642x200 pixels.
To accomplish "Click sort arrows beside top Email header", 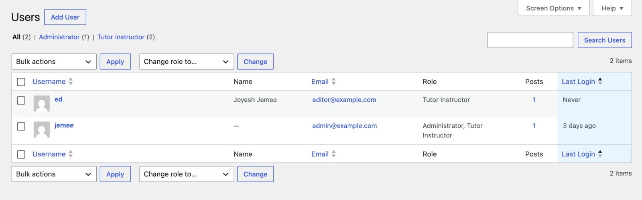I will 333,82.
